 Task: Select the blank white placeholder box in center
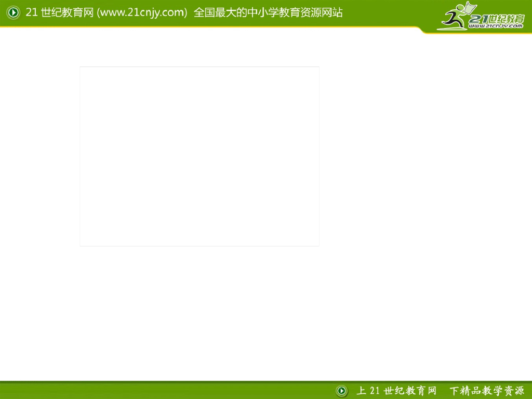coord(199,156)
